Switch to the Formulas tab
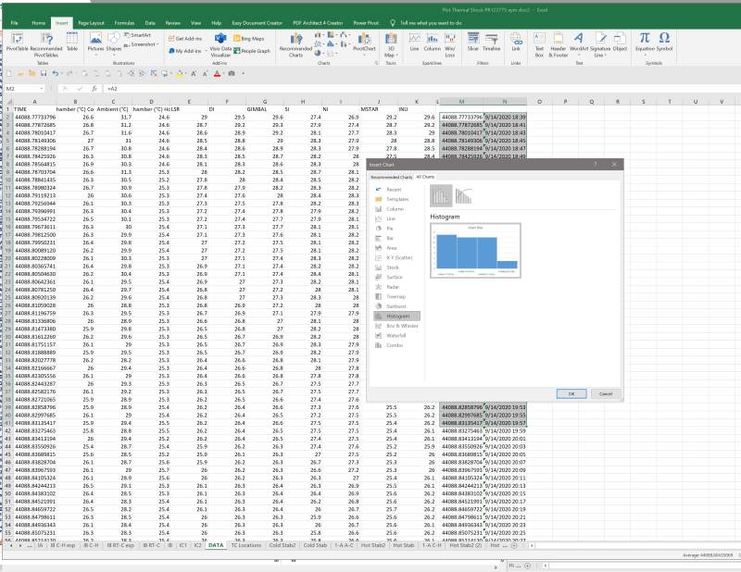This screenshot has width=741, height=572. pos(124,22)
